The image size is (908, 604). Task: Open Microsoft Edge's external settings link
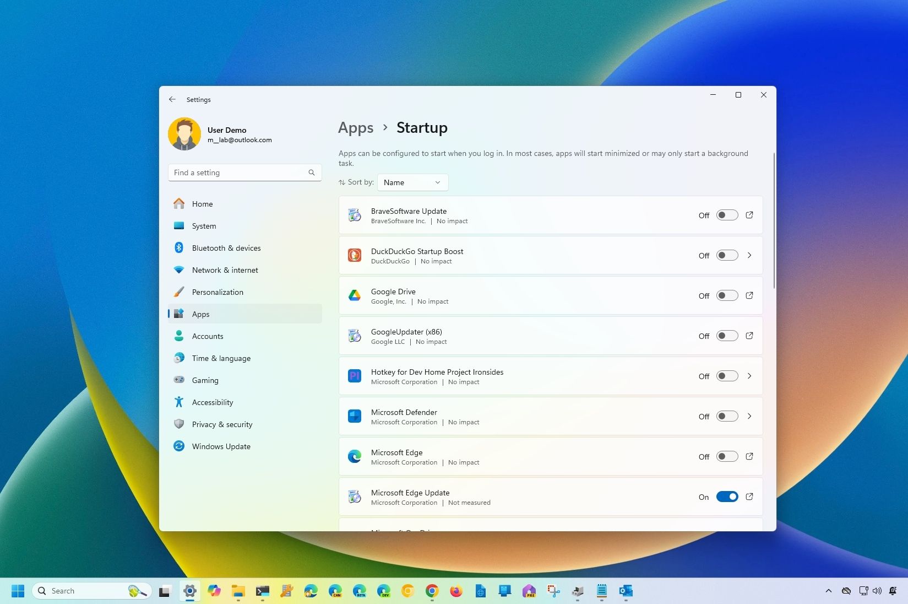749,456
